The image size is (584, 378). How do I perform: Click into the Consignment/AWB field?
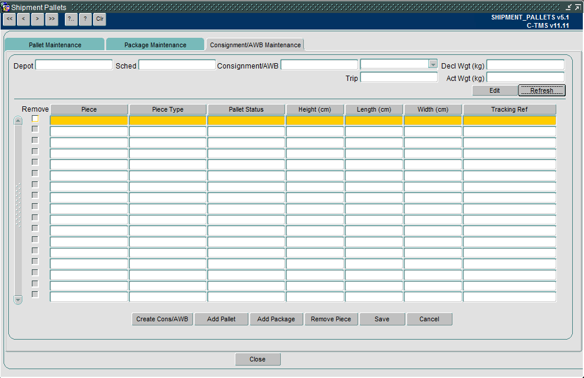click(319, 65)
